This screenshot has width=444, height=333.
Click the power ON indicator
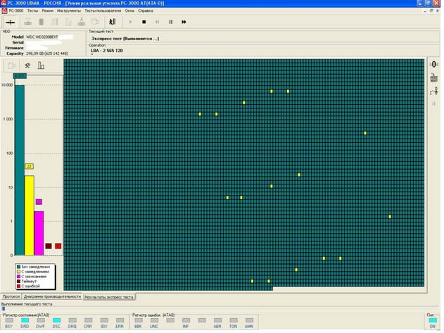point(433,320)
